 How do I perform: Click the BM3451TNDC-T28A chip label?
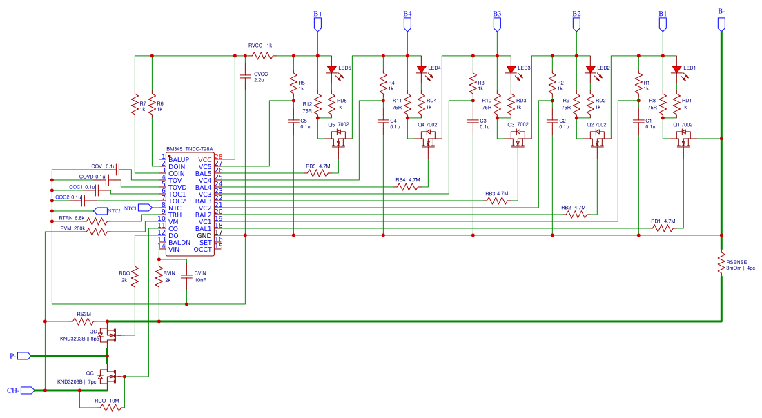pyautogui.click(x=189, y=149)
